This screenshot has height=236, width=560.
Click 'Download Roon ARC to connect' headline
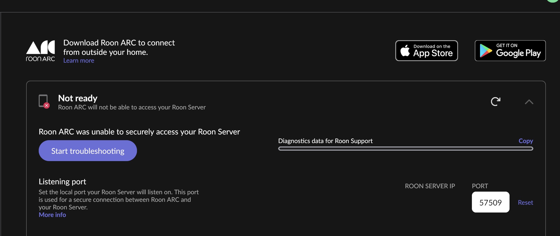pos(119,48)
